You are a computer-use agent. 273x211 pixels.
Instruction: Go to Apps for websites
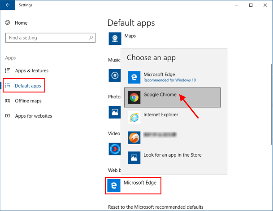[x=33, y=116]
